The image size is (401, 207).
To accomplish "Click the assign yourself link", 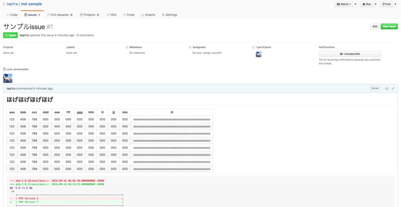I will pos(213,53).
